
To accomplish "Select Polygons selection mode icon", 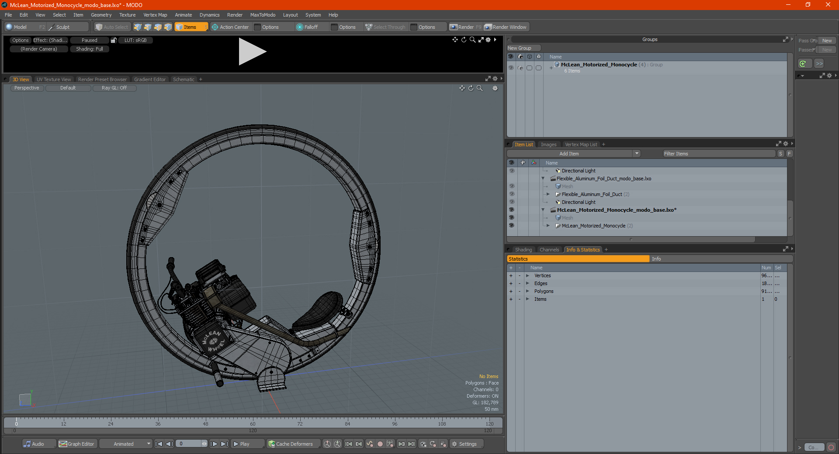I will point(158,27).
